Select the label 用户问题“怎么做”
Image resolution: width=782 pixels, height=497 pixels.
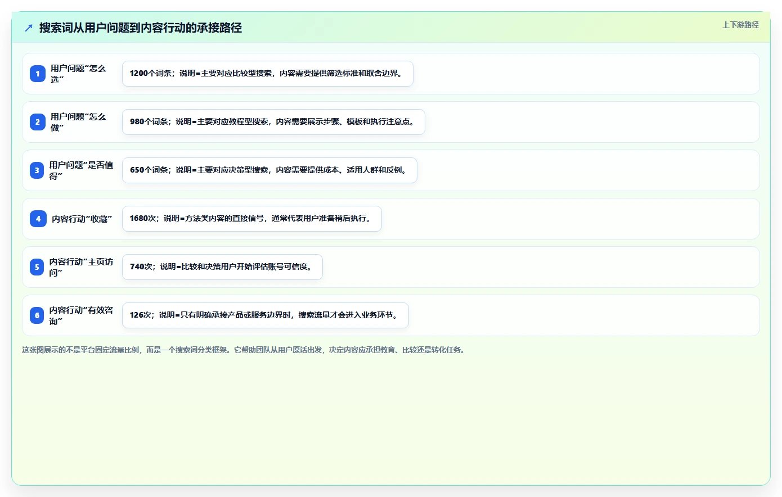tap(78, 122)
